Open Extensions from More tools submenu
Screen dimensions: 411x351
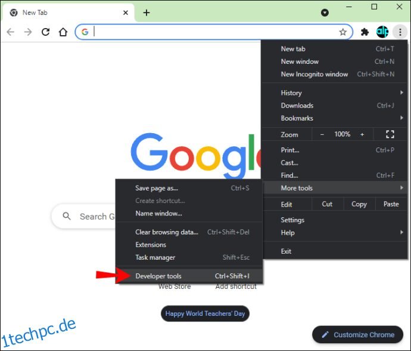(x=189, y=245)
